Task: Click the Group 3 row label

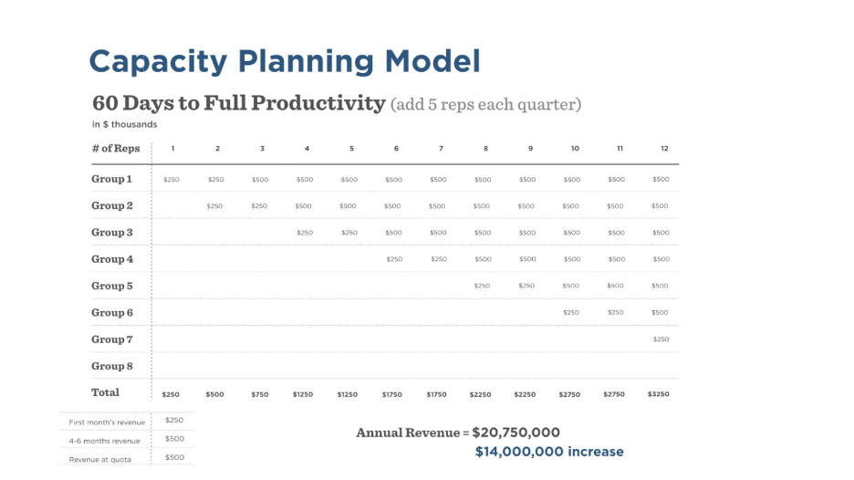Action: click(112, 233)
